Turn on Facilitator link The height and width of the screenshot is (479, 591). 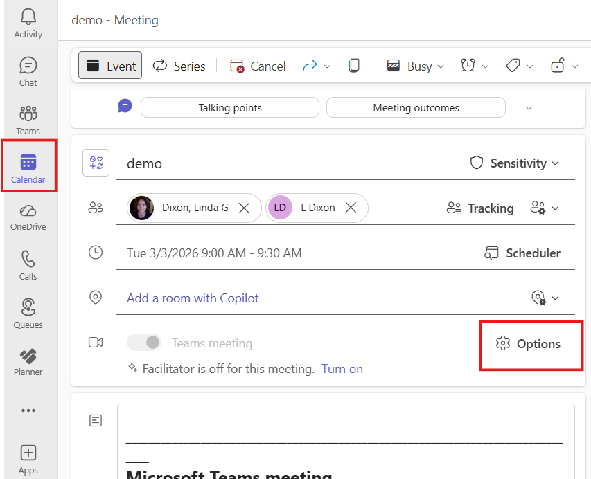(x=342, y=369)
